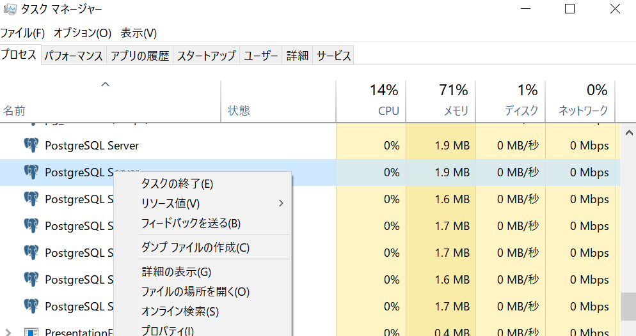The width and height of the screenshot is (636, 336).
Task: Choose プロパティ(I) in context menu
Action: point(203,330)
